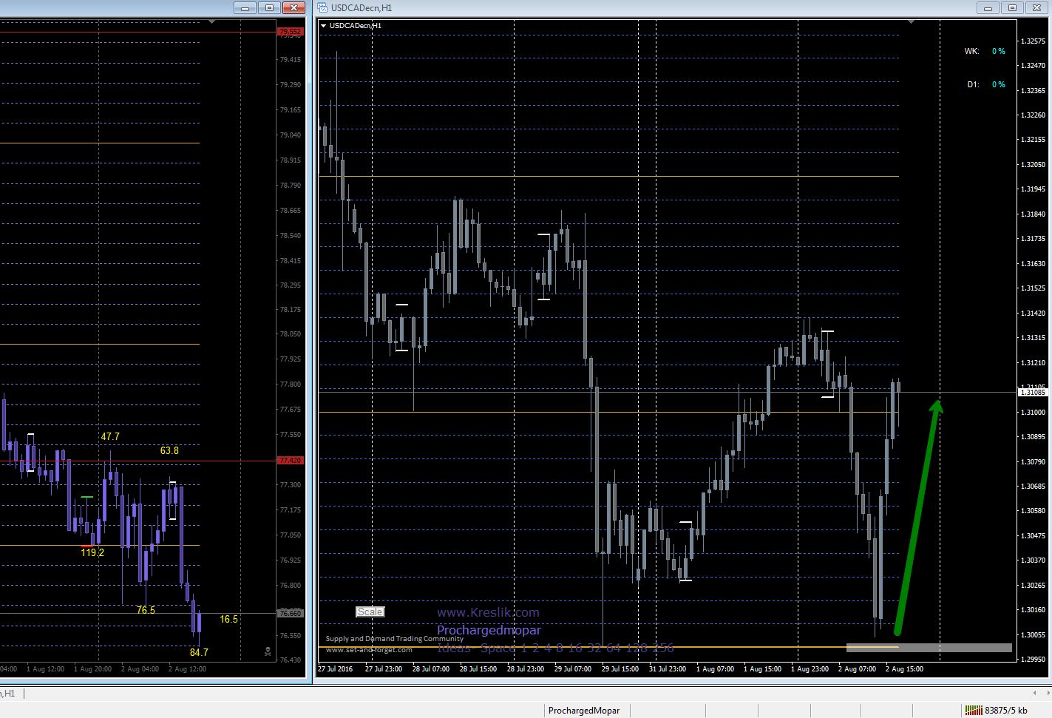Click the 2 Aug 15:00 time axis label

tap(904, 668)
